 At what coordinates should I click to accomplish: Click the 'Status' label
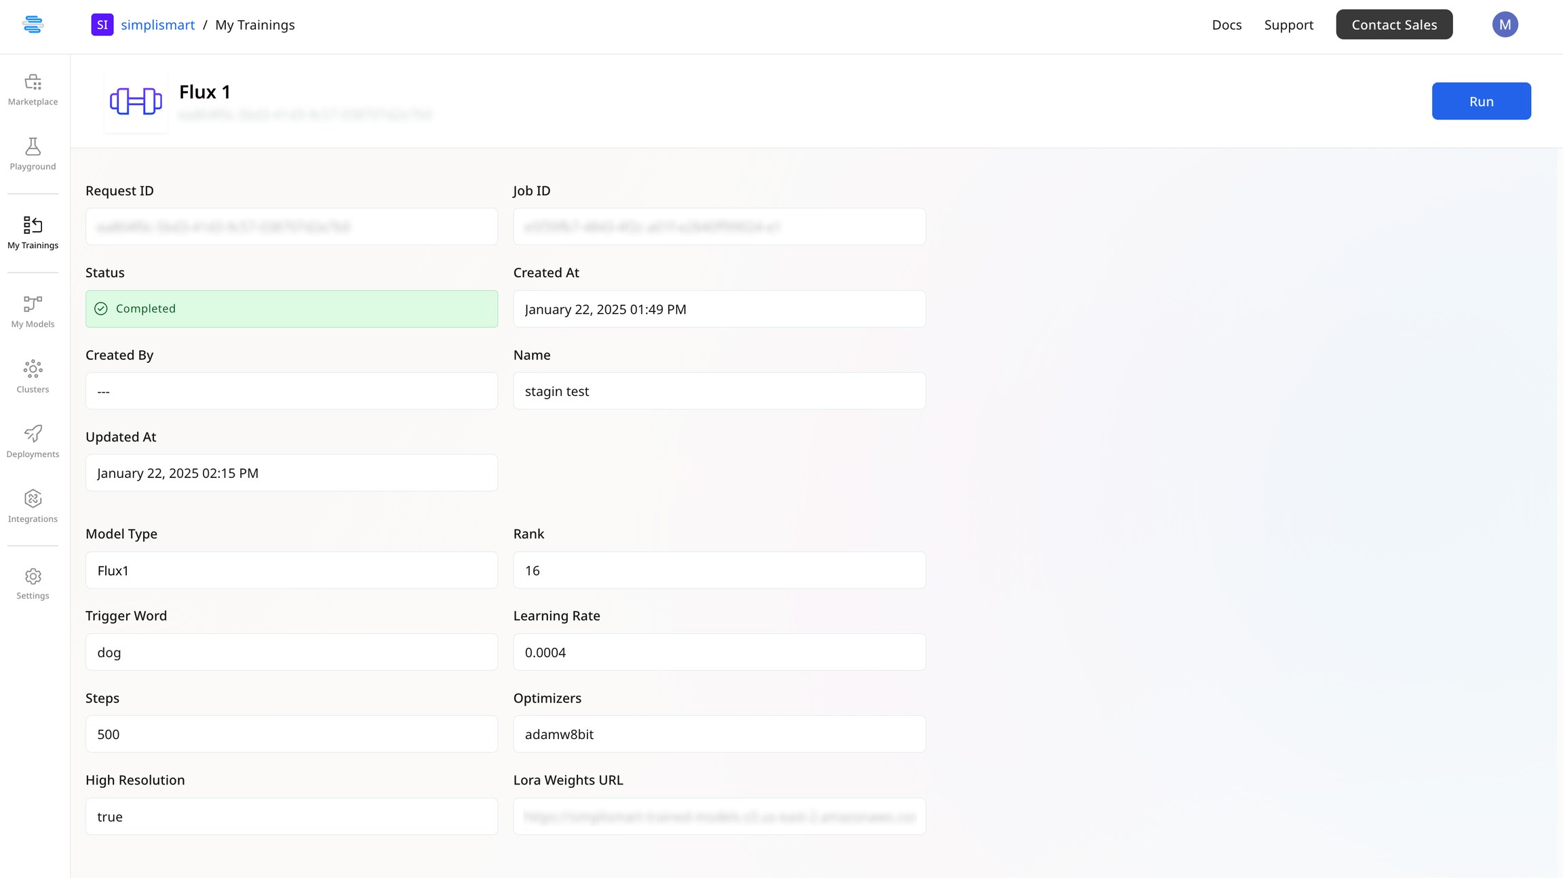click(105, 273)
